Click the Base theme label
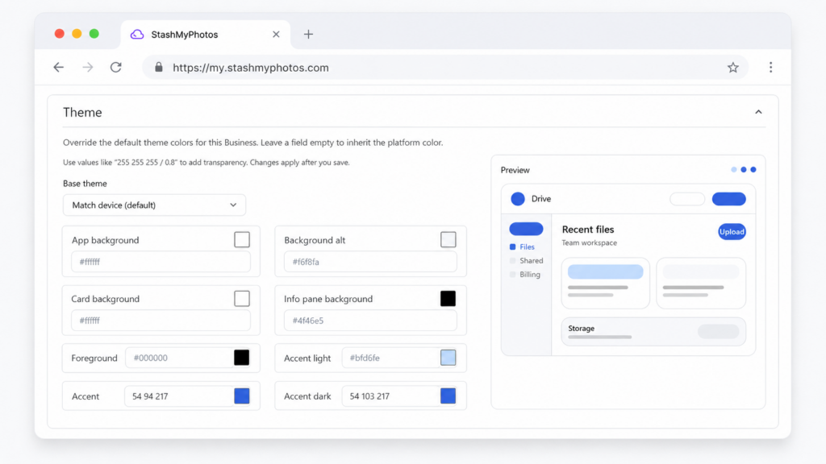This screenshot has width=826, height=464. coord(85,184)
